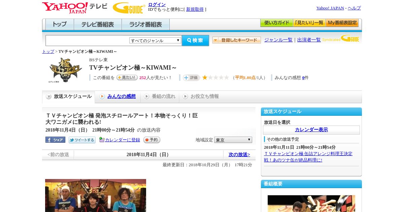The height and width of the screenshot is (212, 404).
Task: Click the red-dot 予約 button
Action: click(x=152, y=140)
